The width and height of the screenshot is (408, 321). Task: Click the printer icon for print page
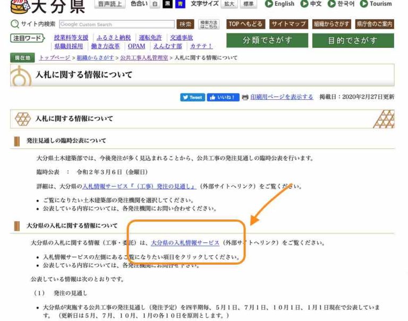point(245,97)
